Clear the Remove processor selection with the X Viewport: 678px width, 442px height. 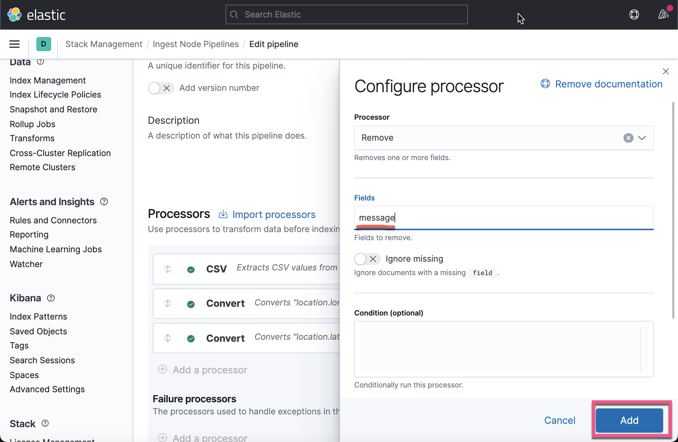[628, 138]
